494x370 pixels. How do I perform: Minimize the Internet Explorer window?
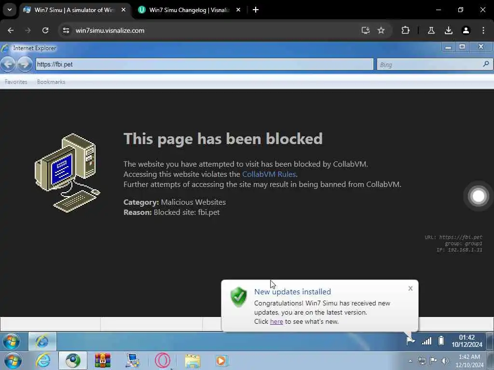pyautogui.click(x=448, y=47)
